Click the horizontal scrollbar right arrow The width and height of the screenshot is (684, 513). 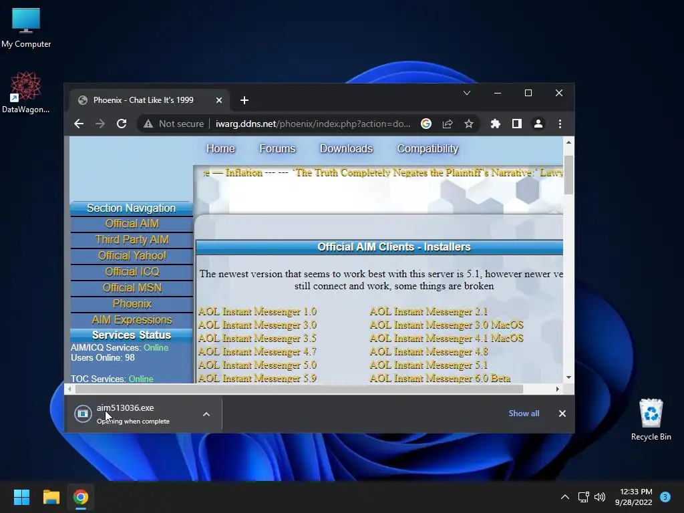point(558,389)
